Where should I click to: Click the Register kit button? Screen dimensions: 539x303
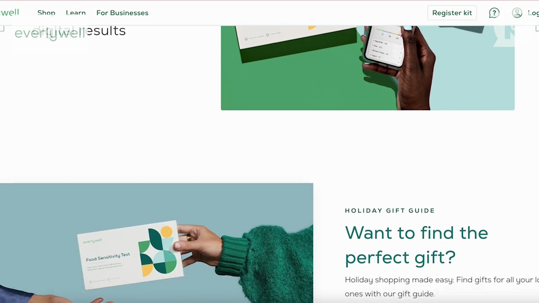click(452, 13)
